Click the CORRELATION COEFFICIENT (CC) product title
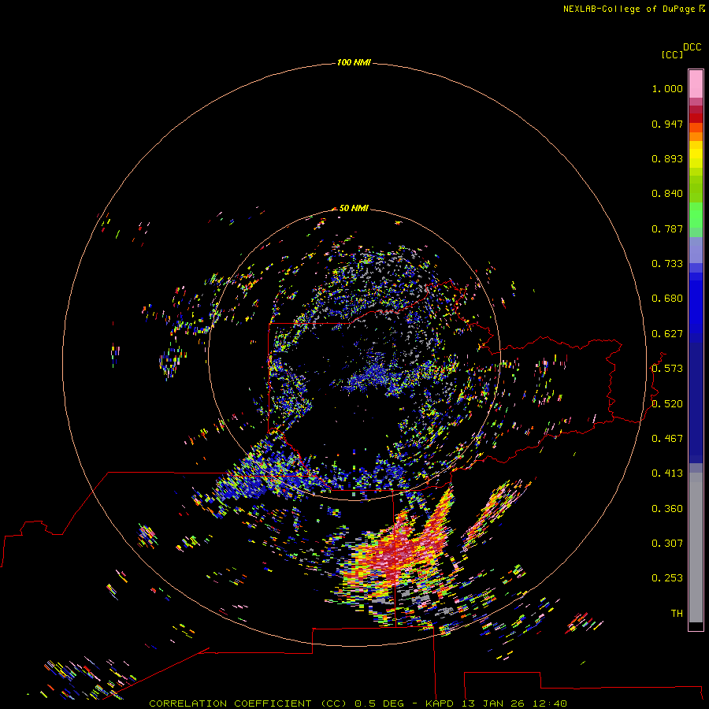 [248, 703]
